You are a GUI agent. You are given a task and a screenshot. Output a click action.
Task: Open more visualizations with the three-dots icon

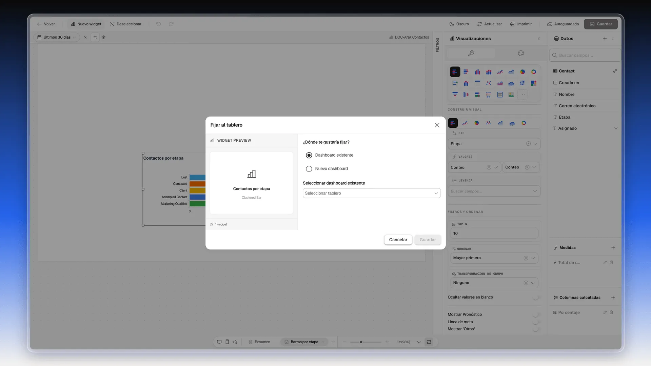pos(522,95)
